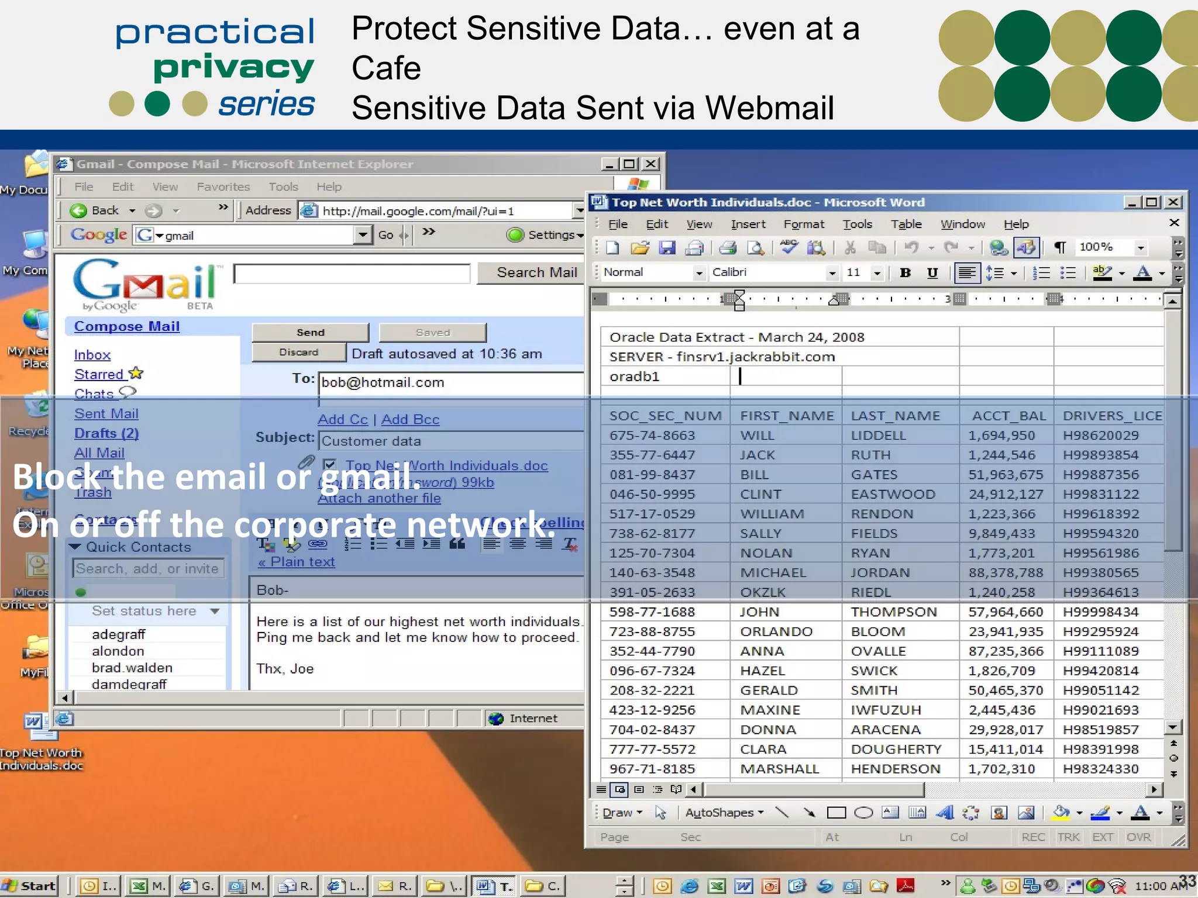Toggle Bold formatting in Word

pos(905,273)
